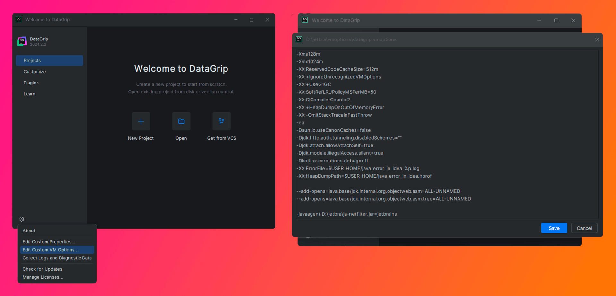Click the DG app icon on background window
Viewport: 616px width, 296px height.
[304, 20]
